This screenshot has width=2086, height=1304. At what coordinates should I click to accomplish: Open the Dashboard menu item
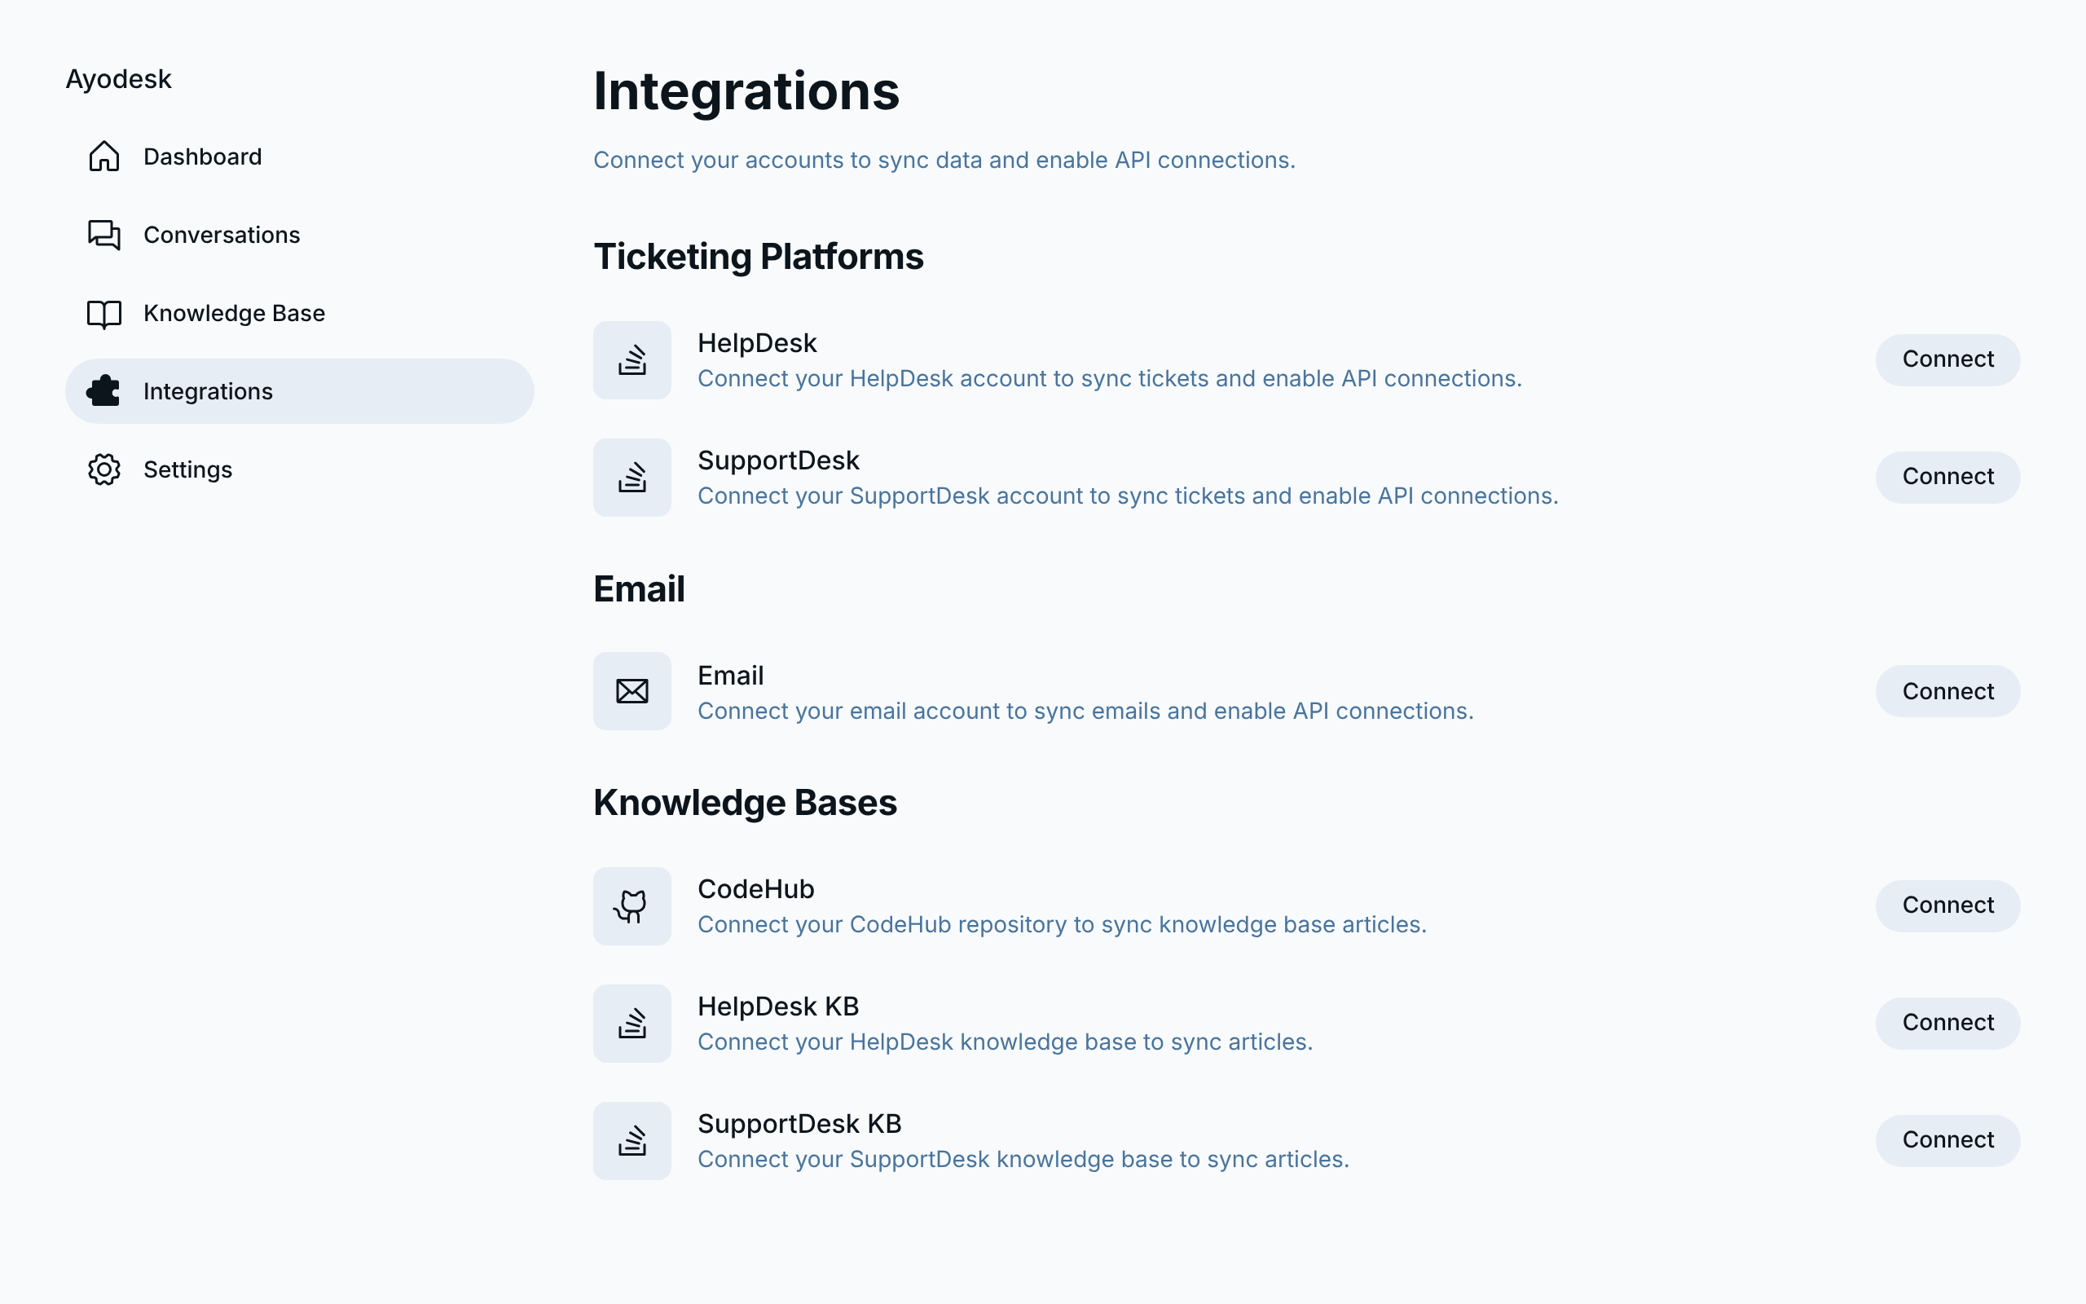coord(300,156)
